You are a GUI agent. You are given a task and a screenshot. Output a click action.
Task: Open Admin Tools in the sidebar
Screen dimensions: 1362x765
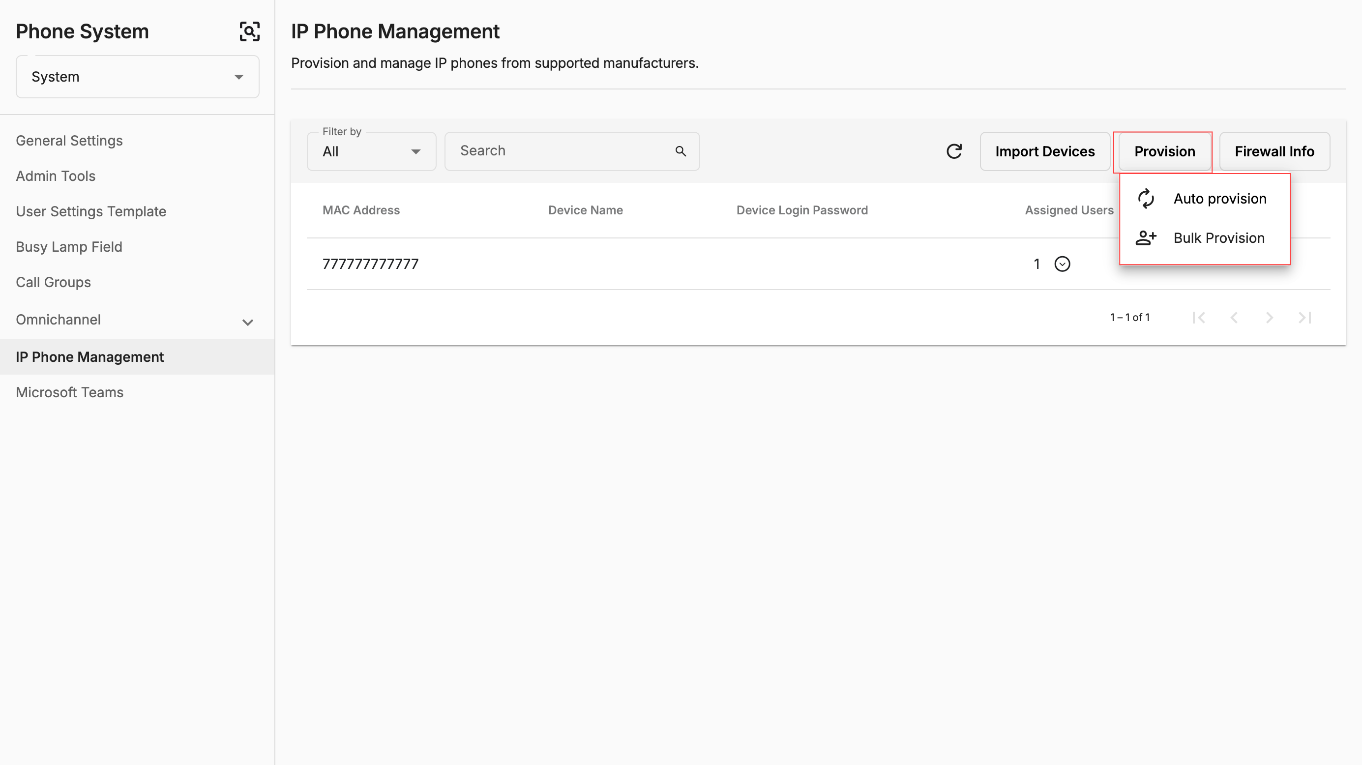pyautogui.click(x=56, y=176)
